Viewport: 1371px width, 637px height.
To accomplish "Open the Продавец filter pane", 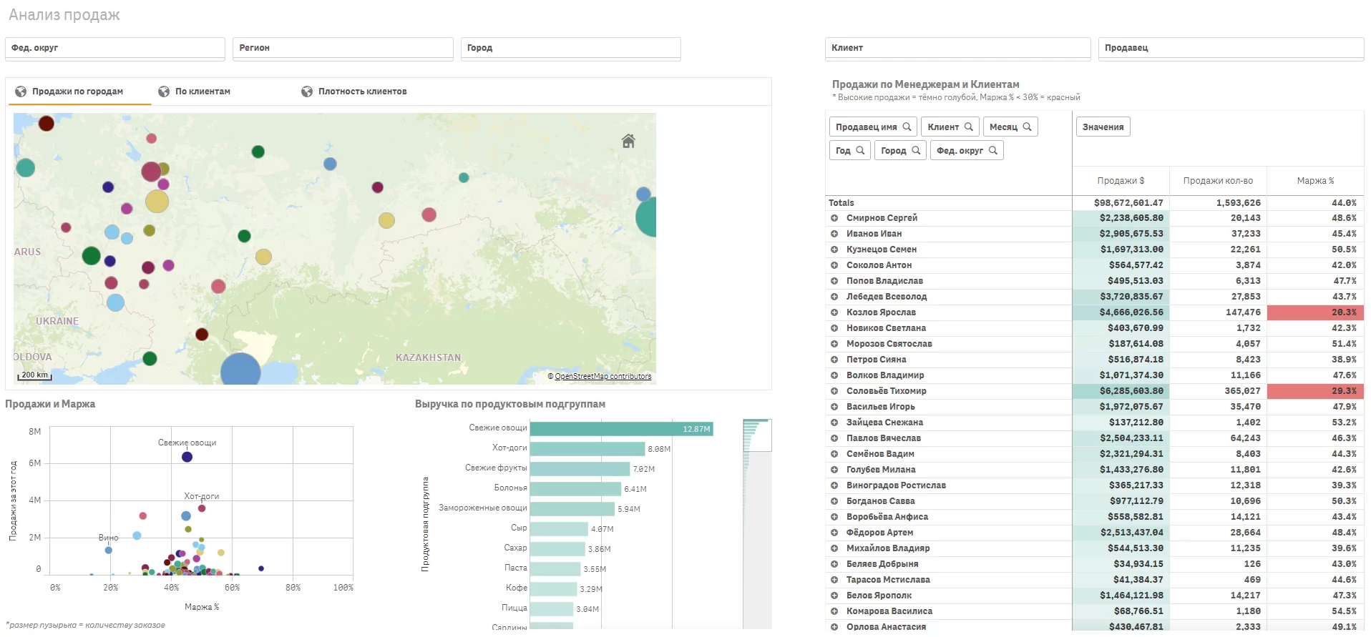I will 1231,48.
